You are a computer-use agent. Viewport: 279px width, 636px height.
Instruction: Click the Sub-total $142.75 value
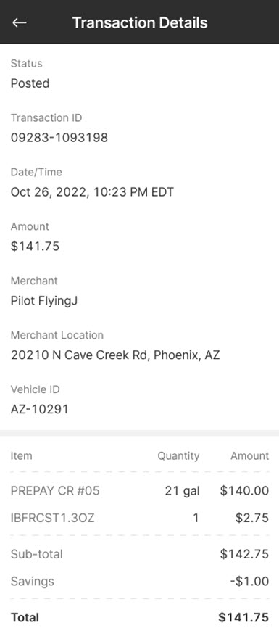coord(244,554)
